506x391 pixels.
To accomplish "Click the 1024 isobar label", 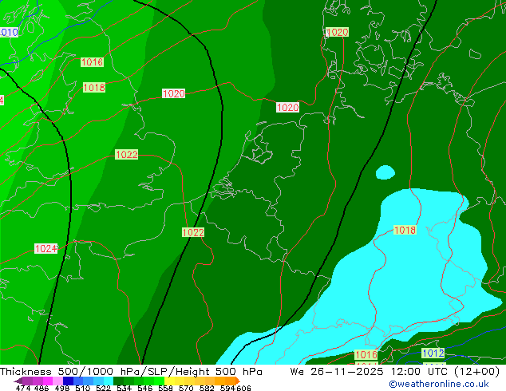I will pyautogui.click(x=45, y=249).
